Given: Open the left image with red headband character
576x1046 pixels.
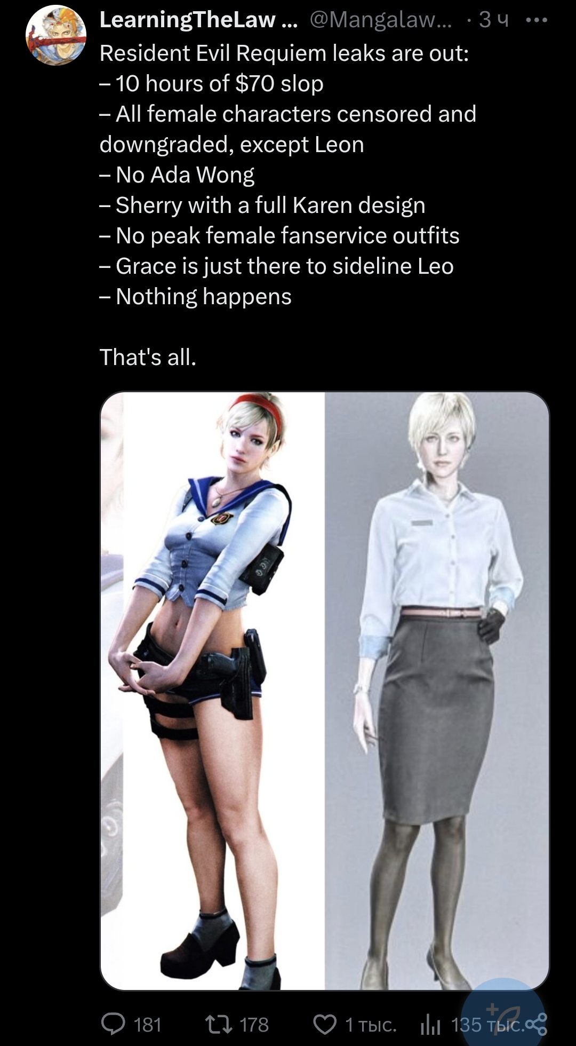Looking at the screenshot, I should point(212,691).
